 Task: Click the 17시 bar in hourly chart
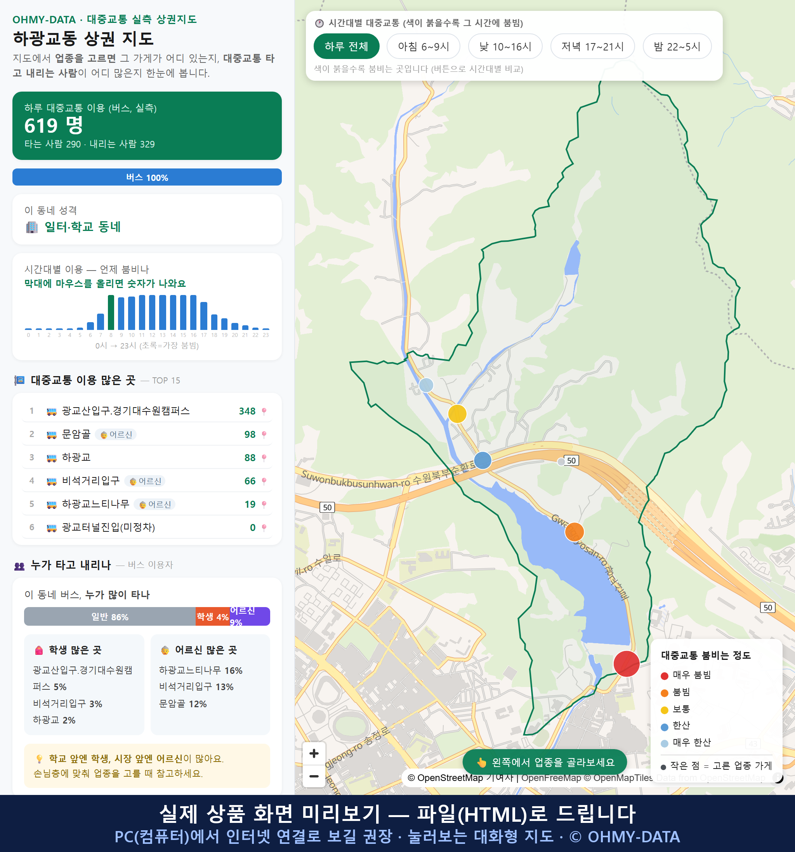click(203, 316)
